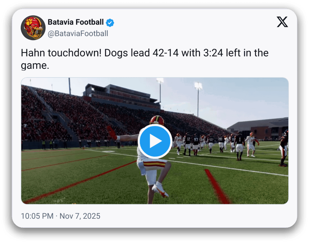This screenshot has width=309, height=243.
Task: Play the touchdown video
Action: [x=155, y=141]
